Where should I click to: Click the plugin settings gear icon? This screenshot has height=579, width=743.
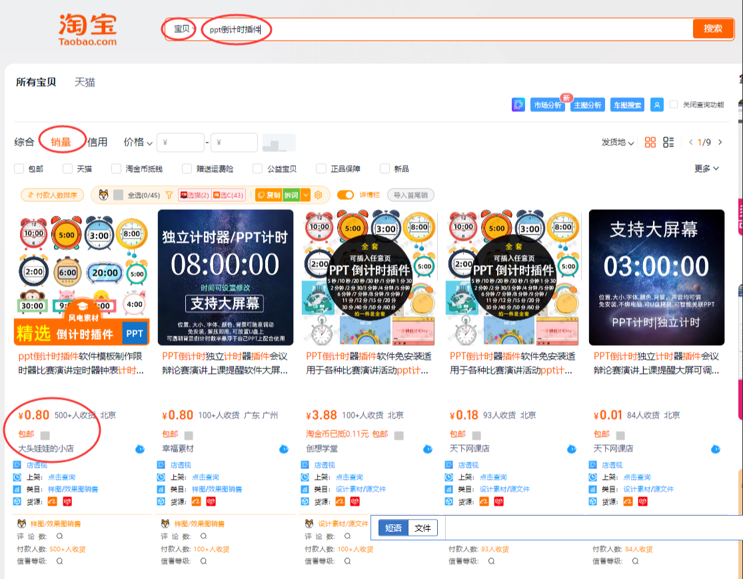pos(319,195)
